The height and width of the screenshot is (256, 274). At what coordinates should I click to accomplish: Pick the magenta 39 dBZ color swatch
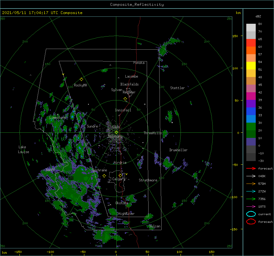(x=251, y=96)
